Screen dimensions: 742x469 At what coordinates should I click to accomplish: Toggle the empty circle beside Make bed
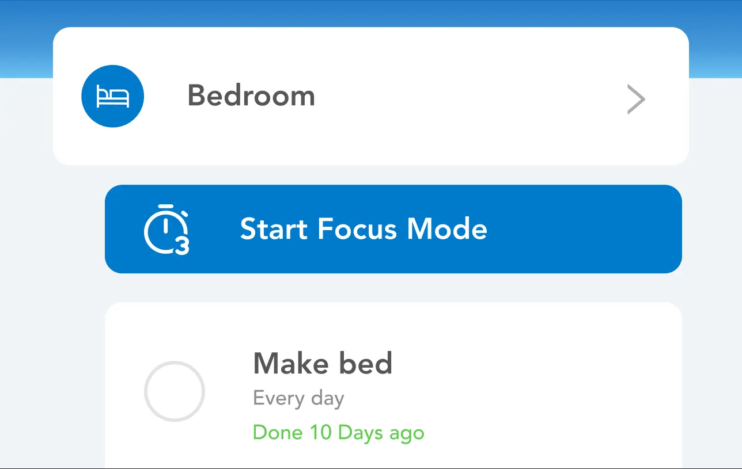click(x=175, y=392)
